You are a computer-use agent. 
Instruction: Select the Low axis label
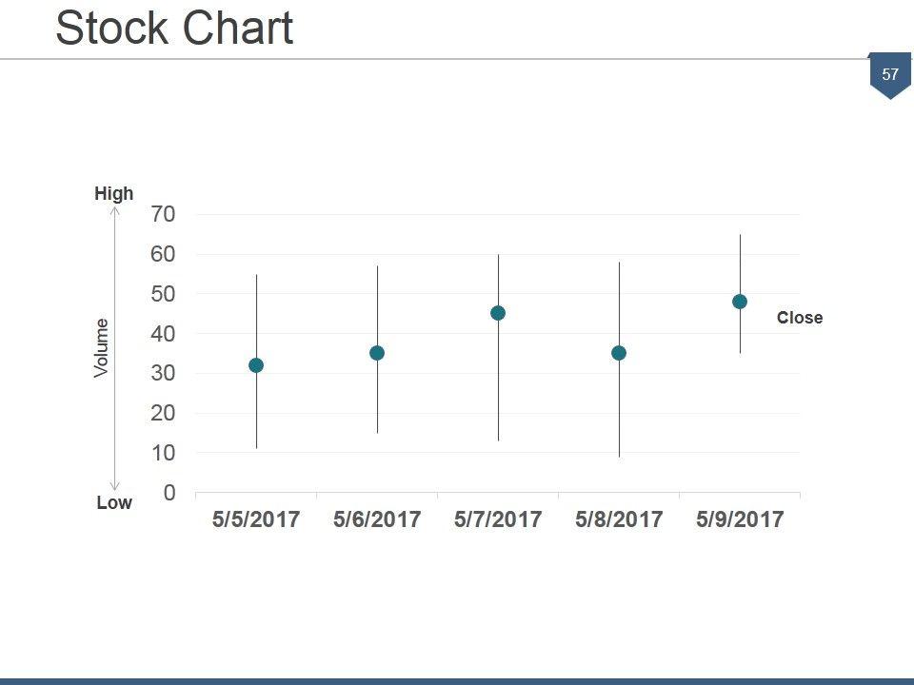click(114, 502)
